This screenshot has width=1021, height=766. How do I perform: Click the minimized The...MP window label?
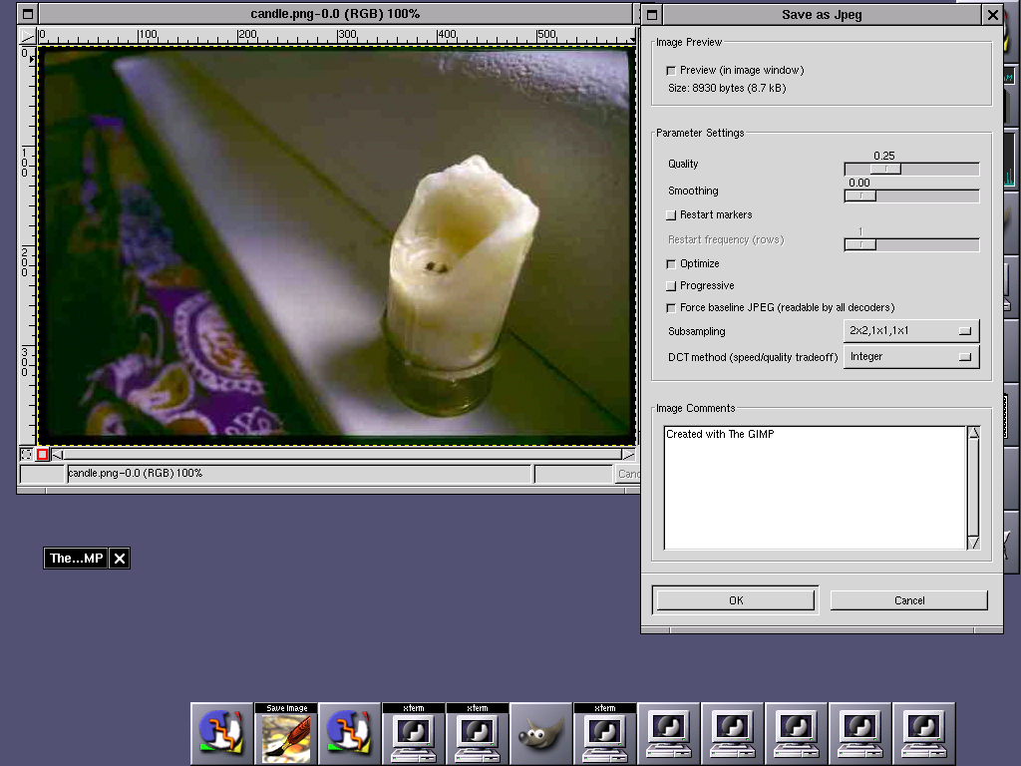(x=76, y=559)
